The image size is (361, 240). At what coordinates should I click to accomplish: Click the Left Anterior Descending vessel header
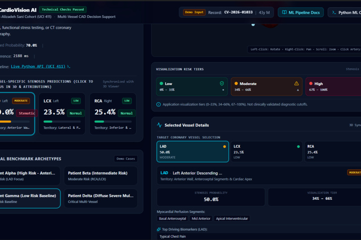coord(259,176)
